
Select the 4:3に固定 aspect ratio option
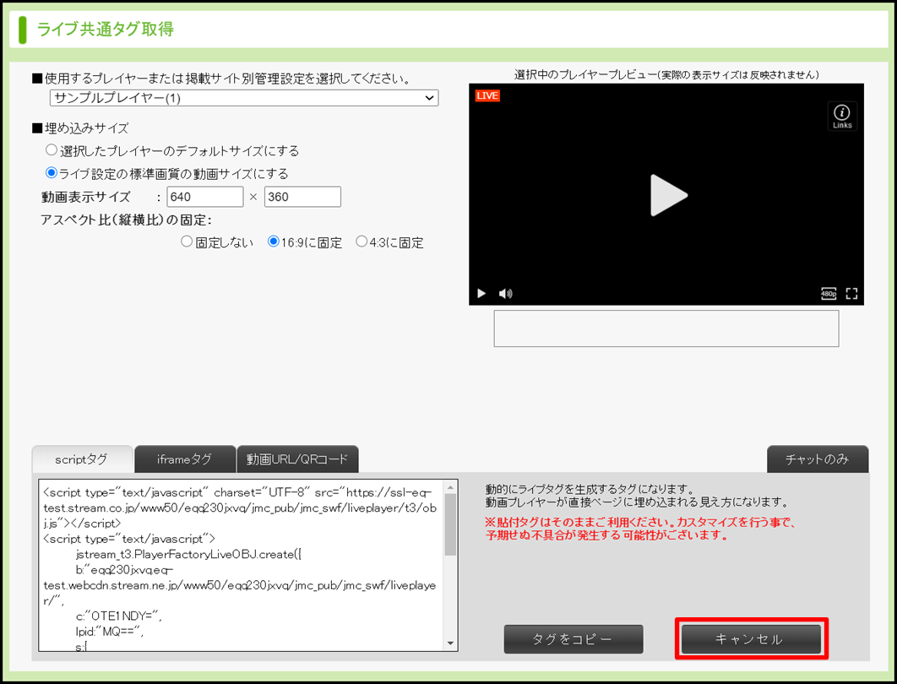(362, 242)
